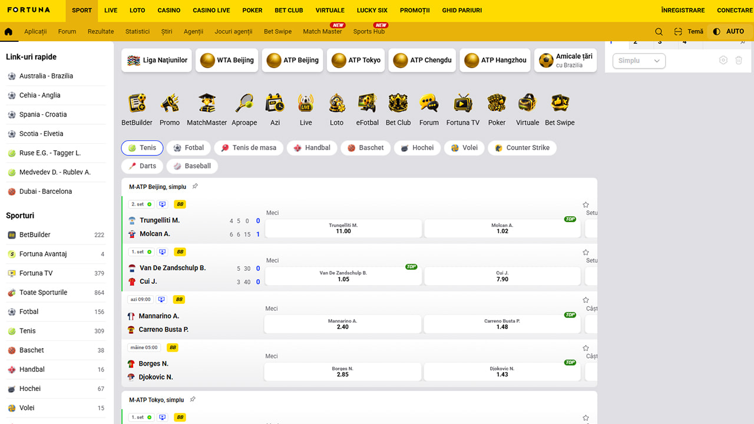This screenshot has height=424, width=754.
Task: Favorite the Borges N. vs Djokovic N. match
Action: coord(586,348)
